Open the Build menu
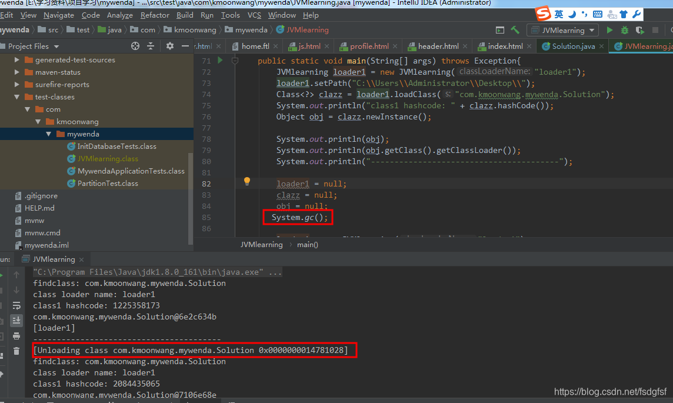Image resolution: width=673 pixels, height=403 pixels. tap(185, 15)
